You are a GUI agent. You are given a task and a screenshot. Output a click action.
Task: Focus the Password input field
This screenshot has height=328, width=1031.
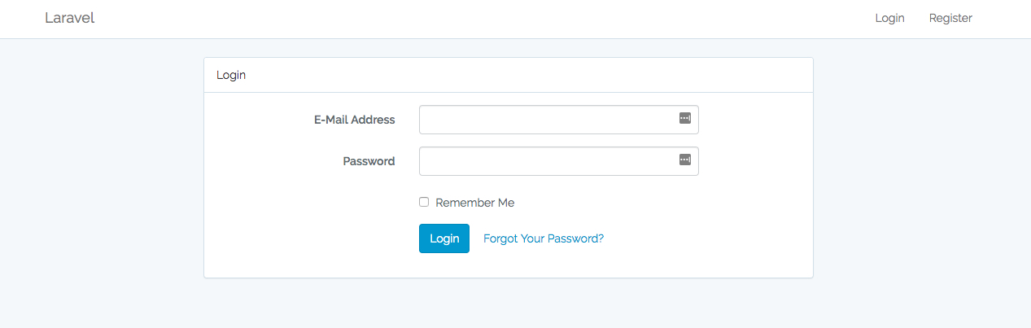click(x=545, y=161)
